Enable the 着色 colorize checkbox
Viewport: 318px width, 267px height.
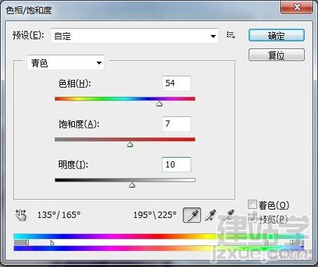tap(252, 205)
